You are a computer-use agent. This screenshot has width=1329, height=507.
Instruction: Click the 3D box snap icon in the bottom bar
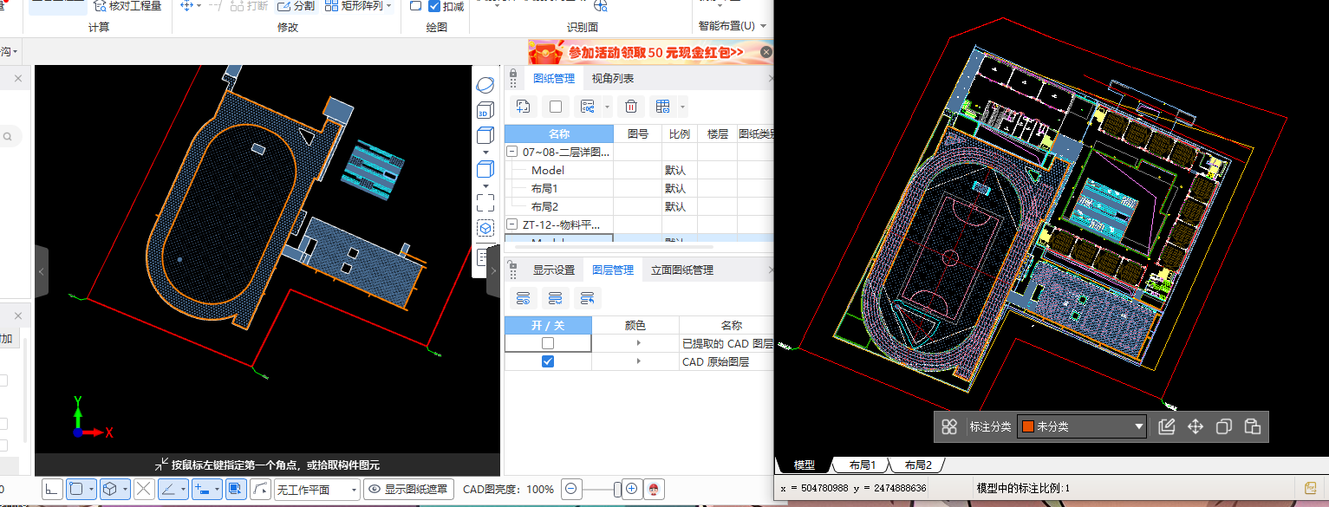tap(110, 489)
